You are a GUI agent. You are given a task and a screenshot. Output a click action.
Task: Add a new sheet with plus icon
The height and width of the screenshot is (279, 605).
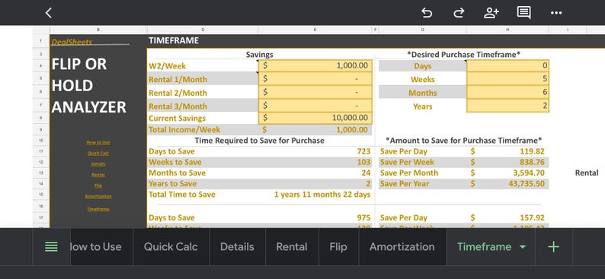tap(554, 246)
